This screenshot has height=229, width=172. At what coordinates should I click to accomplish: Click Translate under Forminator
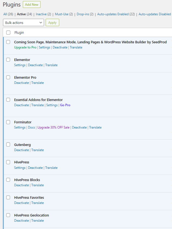[95, 127]
